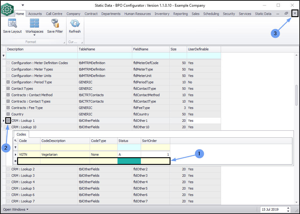Open the Open Windows dropdown
The image size is (300, 214).
tap(16, 209)
